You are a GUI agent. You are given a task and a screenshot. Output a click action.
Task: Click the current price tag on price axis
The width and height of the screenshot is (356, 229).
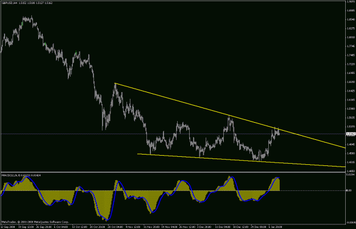tap(351, 134)
